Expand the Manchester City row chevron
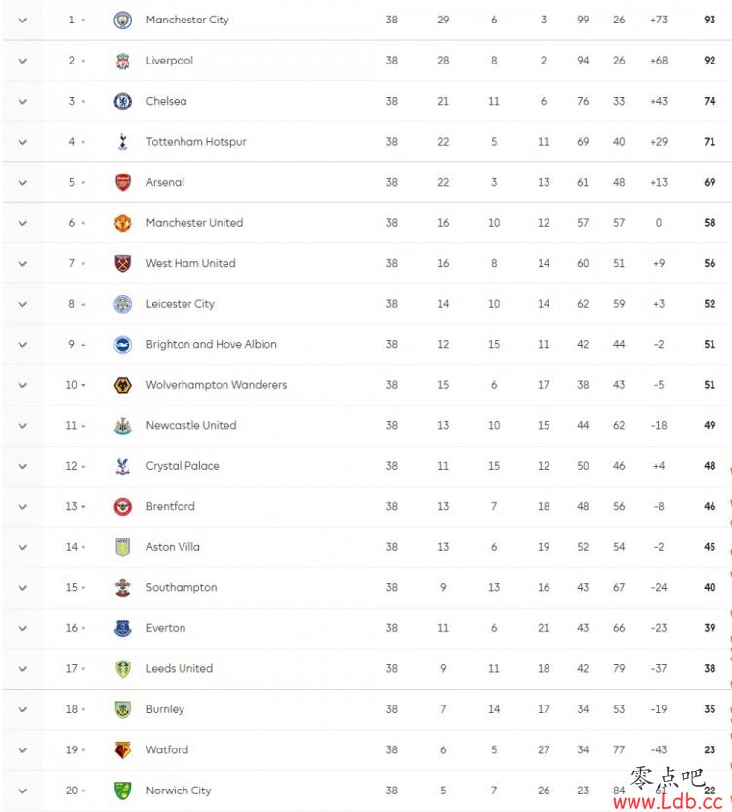The image size is (732, 812). [22, 21]
